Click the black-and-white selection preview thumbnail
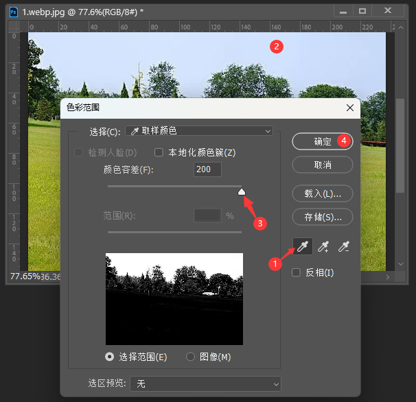Image resolution: width=416 pixels, height=402 pixels. click(174, 299)
